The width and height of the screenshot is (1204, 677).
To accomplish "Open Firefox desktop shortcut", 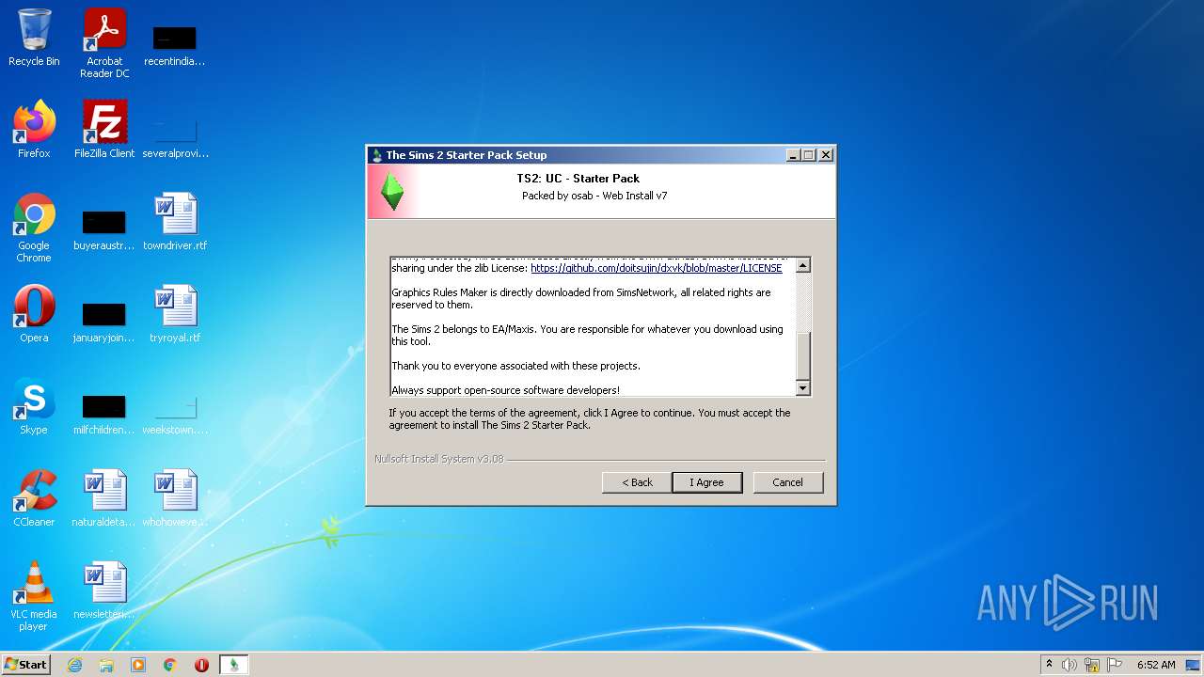I will (x=34, y=130).
